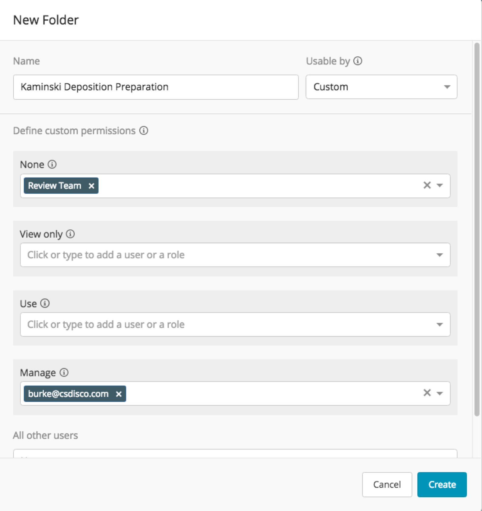Clear all entries in Manage field

427,393
